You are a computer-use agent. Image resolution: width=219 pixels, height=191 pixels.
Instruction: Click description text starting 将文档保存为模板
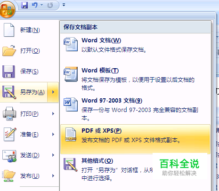(138, 84)
